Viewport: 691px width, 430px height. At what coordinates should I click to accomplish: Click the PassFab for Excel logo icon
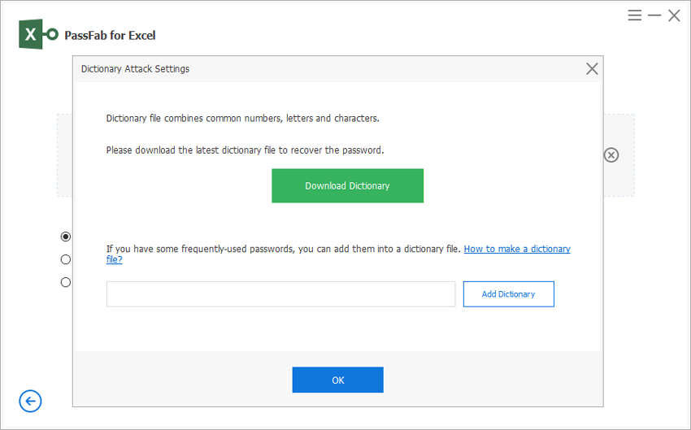[x=39, y=35]
